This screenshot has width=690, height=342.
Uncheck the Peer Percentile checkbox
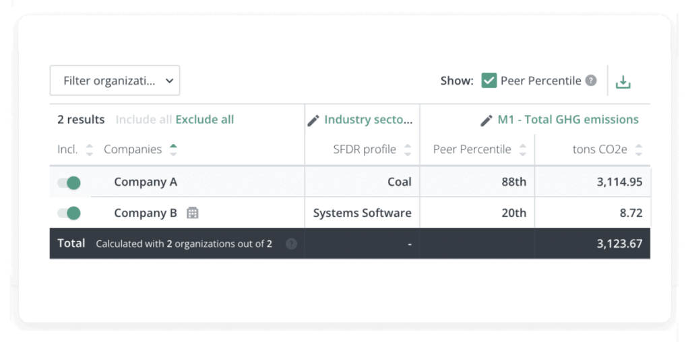click(x=489, y=81)
